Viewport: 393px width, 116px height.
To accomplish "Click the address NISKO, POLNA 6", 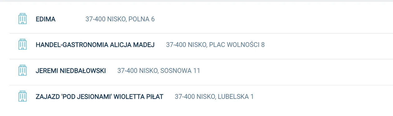I will tap(131, 19).
